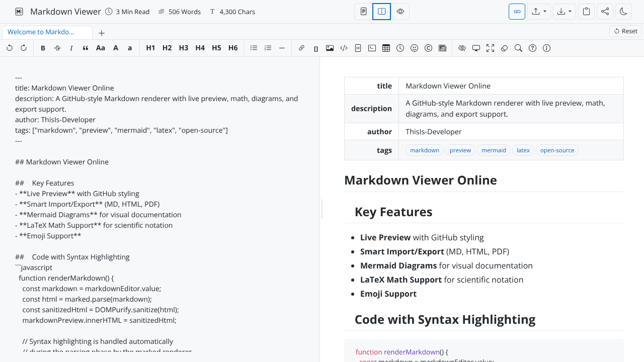Click the crossed-out eye icon in the toolbar

click(x=462, y=48)
